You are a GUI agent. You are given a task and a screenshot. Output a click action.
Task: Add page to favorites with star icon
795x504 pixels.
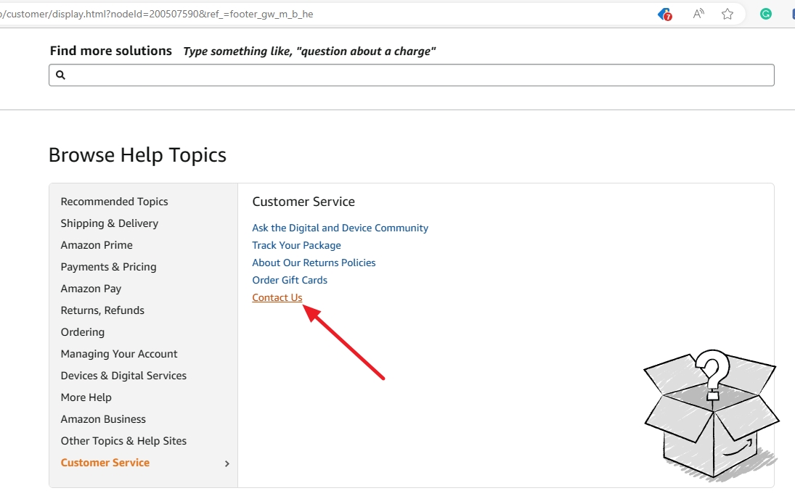point(727,14)
